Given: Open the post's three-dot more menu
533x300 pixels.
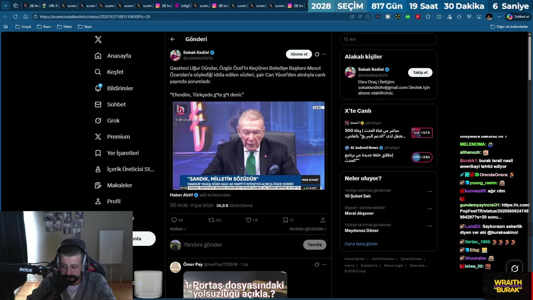Looking at the screenshot, I should pyautogui.click(x=324, y=54).
